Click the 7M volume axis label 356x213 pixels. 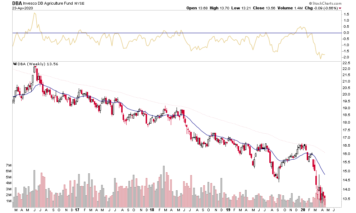[9, 165]
